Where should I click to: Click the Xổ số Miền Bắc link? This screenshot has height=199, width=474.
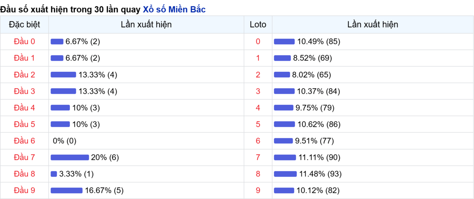(174, 10)
